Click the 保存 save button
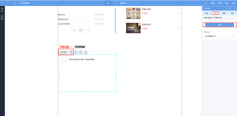Screen dimensions: 237x116 tap(213, 3)
